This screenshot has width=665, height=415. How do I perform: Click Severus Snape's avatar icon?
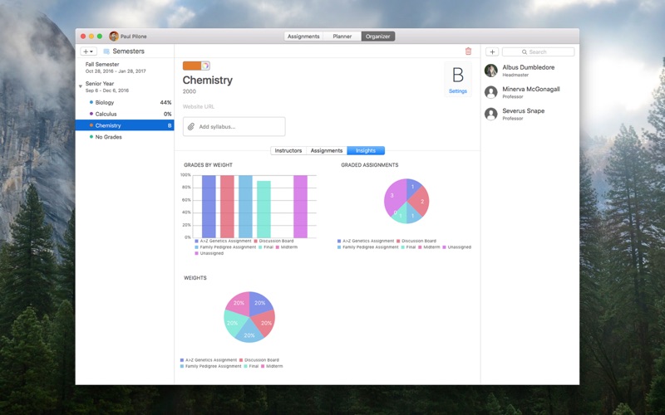(491, 114)
